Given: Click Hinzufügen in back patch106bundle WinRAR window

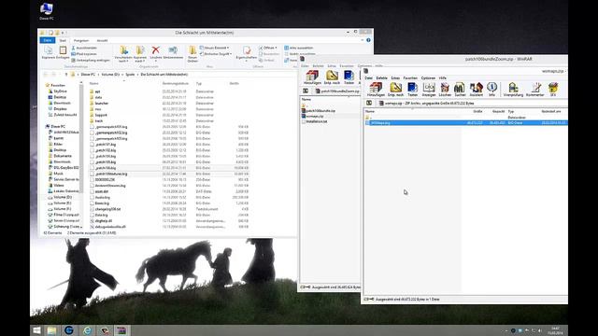Looking at the screenshot, I should coord(312,77).
